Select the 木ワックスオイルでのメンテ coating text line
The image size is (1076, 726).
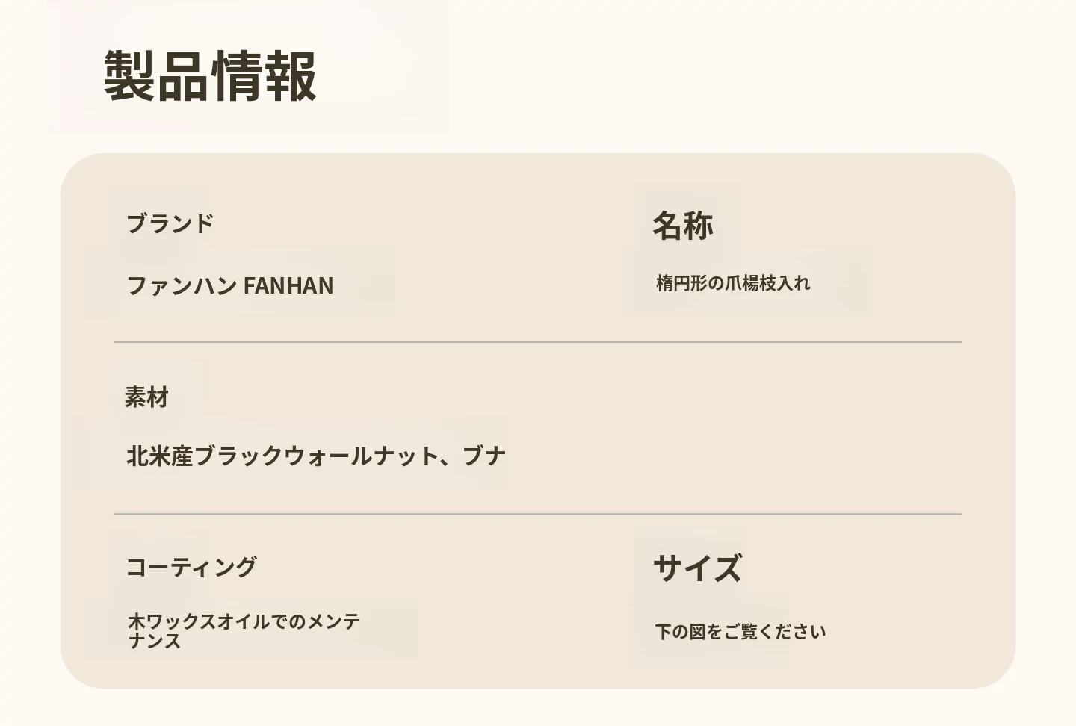[x=244, y=621]
